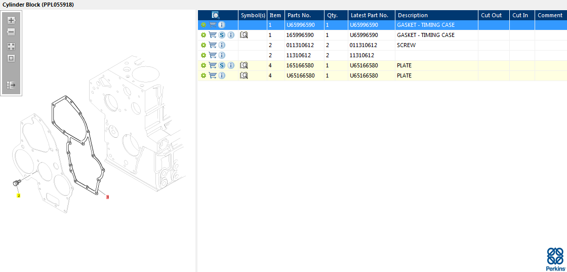Screen dimensions: 567x272
Task: Zoom out of the parts diagram
Action: coord(11,32)
